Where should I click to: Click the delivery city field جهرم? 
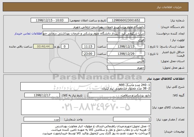[126, 68]
